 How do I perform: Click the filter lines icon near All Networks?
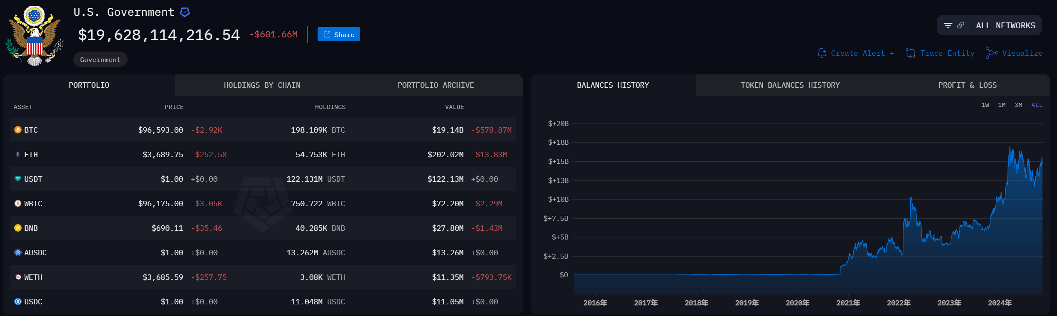click(948, 25)
